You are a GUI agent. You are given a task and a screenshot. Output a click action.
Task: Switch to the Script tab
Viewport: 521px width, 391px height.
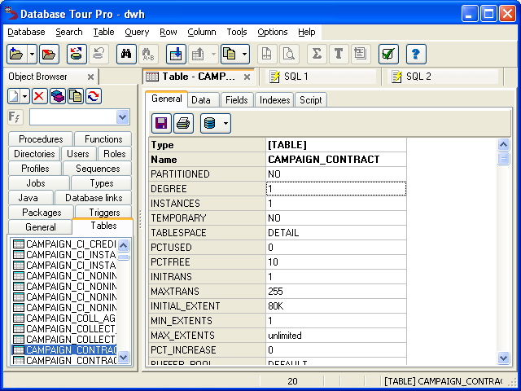pyautogui.click(x=311, y=100)
